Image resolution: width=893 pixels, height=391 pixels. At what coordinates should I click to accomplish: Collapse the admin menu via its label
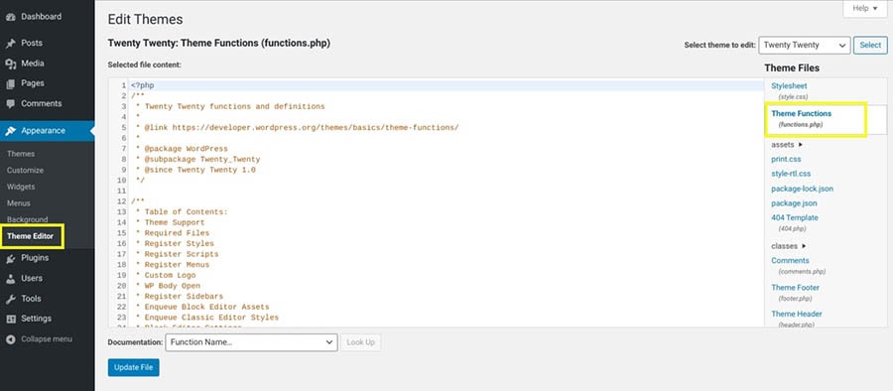pyautogui.click(x=47, y=339)
